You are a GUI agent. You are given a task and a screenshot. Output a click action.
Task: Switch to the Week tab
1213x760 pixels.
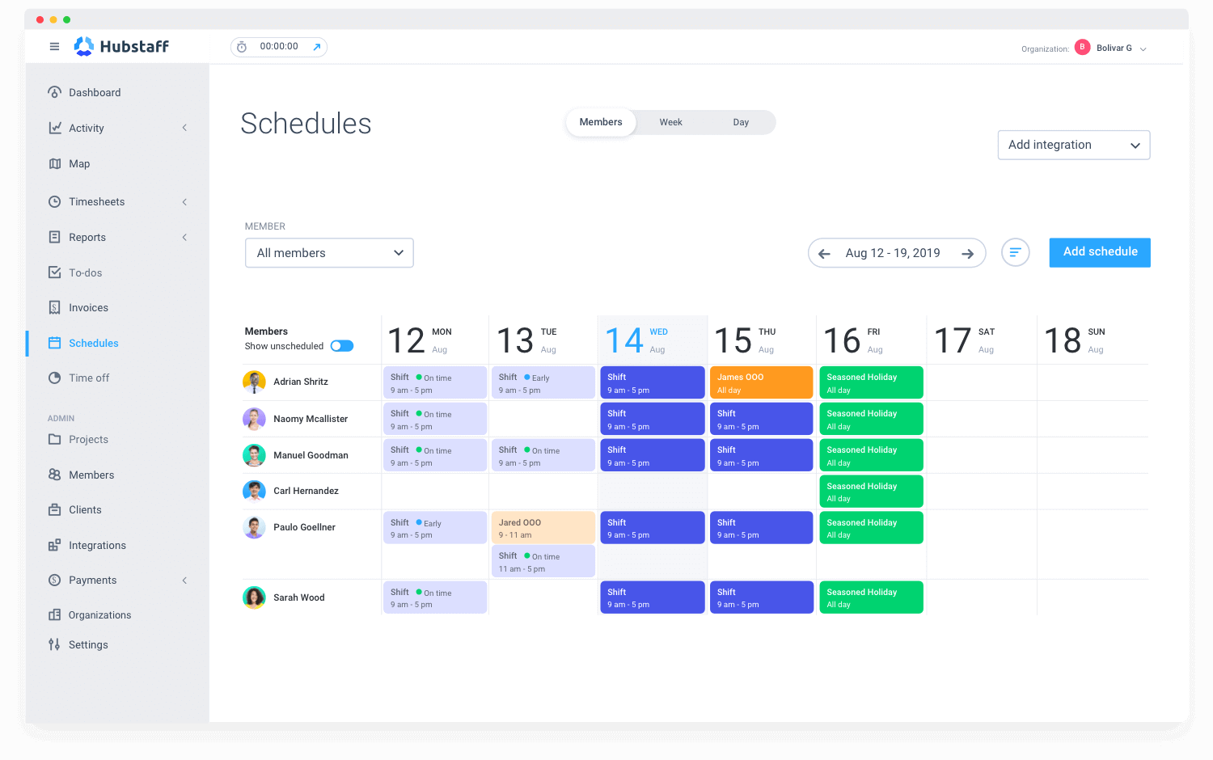(x=670, y=122)
